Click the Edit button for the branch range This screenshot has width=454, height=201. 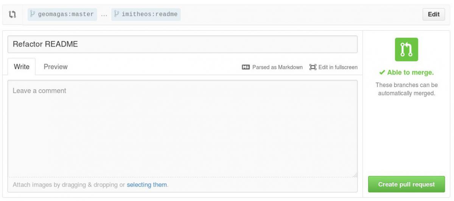[434, 14]
